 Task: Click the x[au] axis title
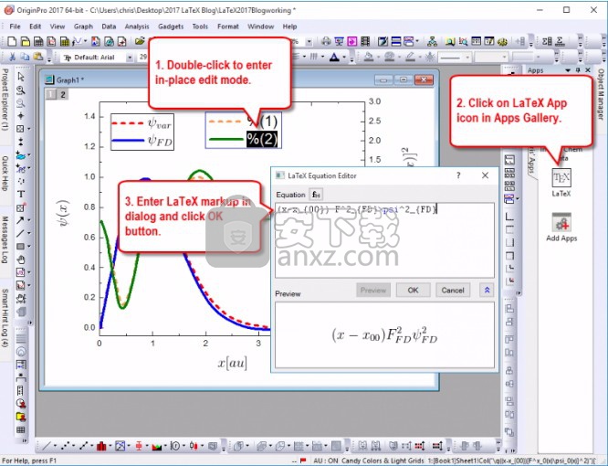[232, 363]
